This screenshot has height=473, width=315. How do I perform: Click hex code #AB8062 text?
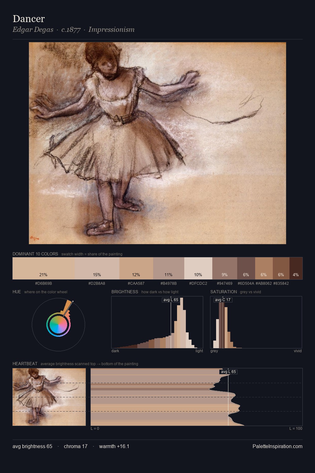tap(264, 283)
